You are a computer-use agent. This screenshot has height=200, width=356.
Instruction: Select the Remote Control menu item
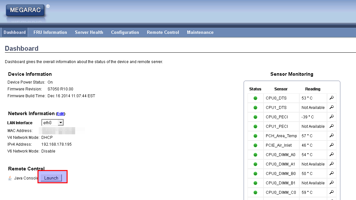(x=163, y=33)
